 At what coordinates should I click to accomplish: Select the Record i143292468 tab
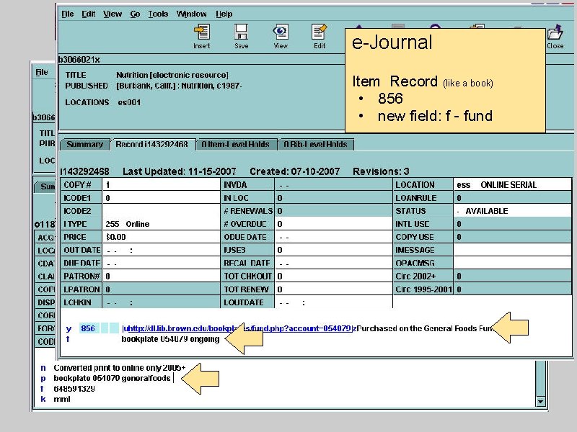tap(151, 144)
